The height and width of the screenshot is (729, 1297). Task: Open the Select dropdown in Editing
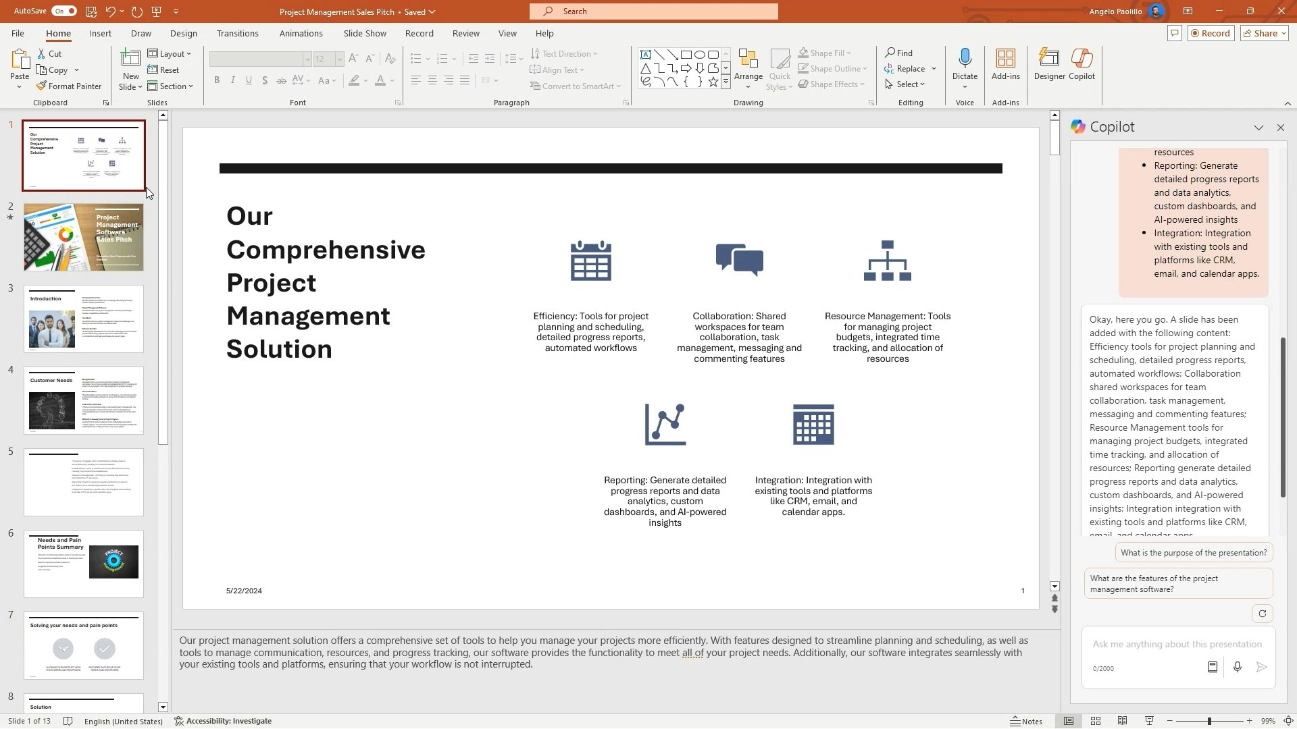click(x=905, y=84)
